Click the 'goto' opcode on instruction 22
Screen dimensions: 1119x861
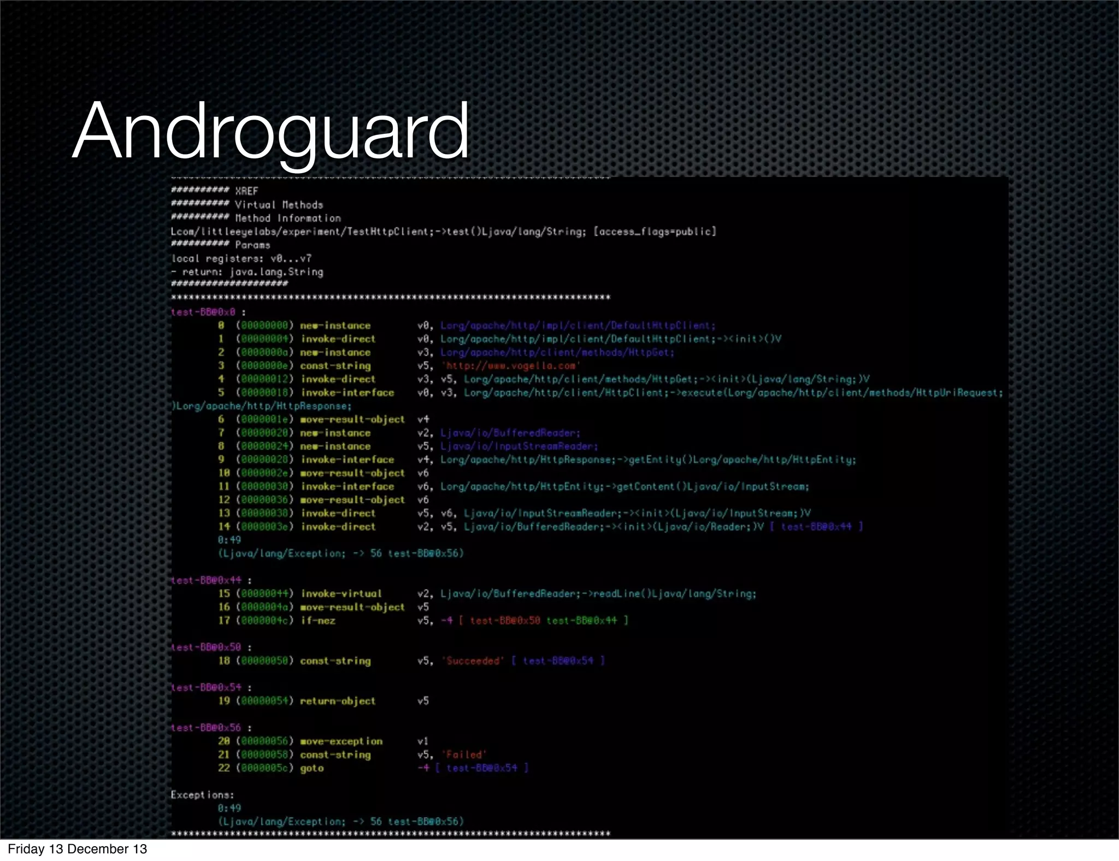pos(312,768)
